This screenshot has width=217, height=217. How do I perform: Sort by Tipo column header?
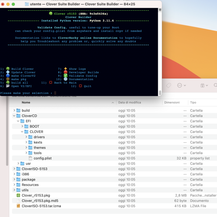(x=193, y=102)
